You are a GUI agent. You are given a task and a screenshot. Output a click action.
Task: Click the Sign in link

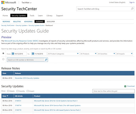click(132, 2)
